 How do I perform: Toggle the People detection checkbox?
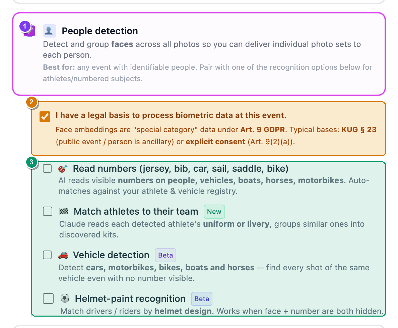coord(30,31)
